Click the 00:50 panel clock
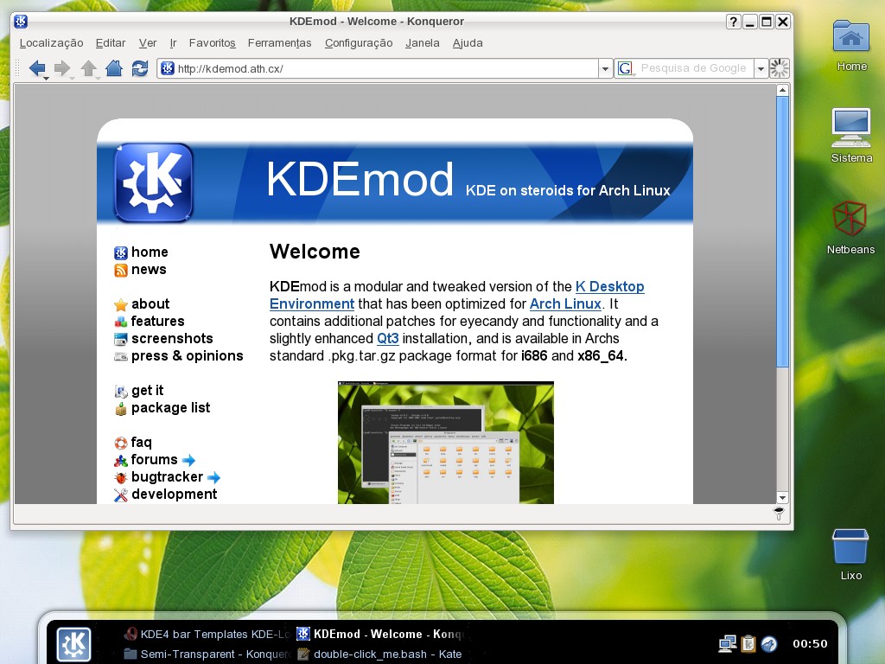Screen dimensions: 885x664 (810, 643)
